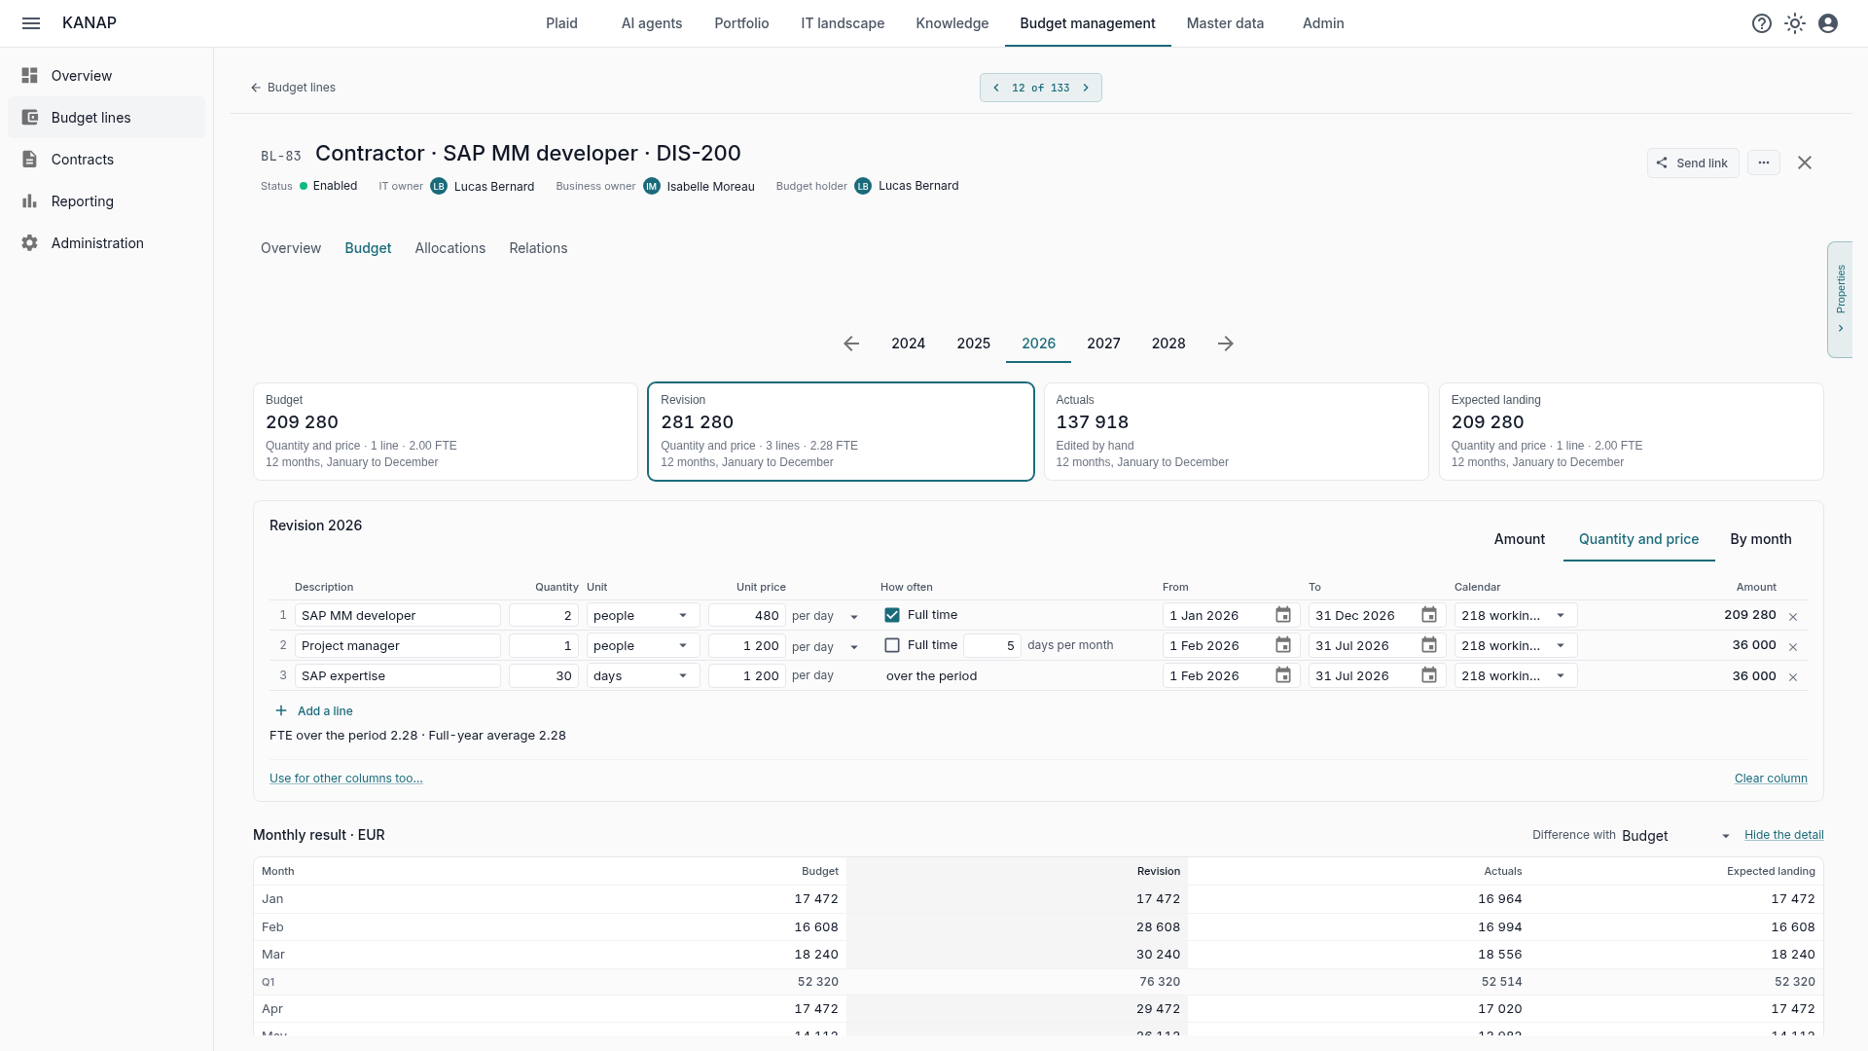The image size is (1868, 1051).
Task: Open calendar picker for SAP expertise From date
Action: 1283,675
